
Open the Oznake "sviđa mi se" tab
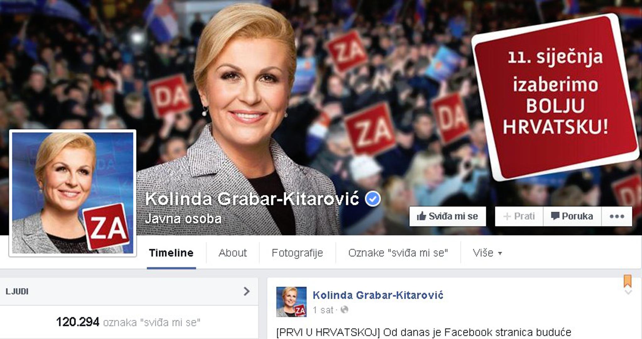click(x=398, y=253)
